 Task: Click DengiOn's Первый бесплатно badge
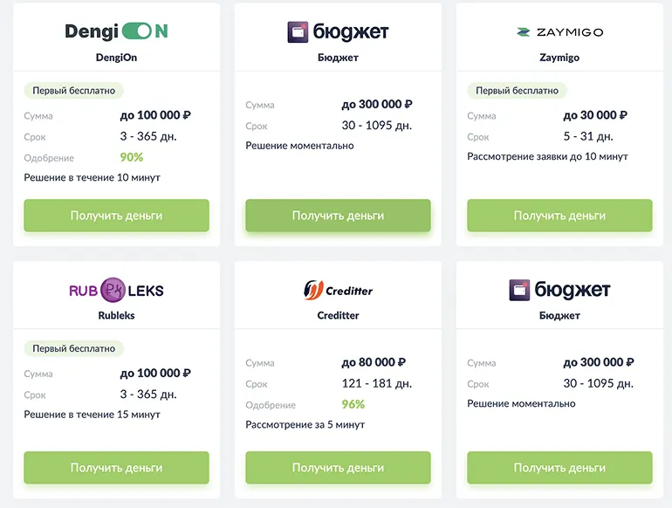point(74,90)
